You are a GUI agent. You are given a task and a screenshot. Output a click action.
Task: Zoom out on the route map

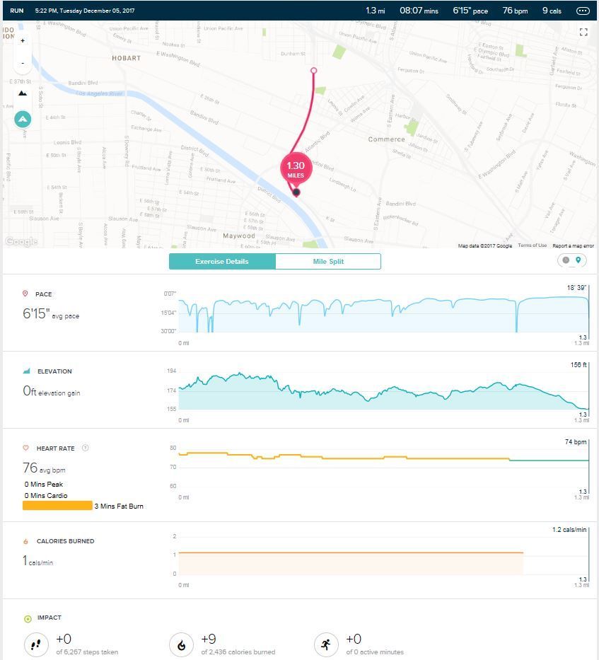[23, 62]
